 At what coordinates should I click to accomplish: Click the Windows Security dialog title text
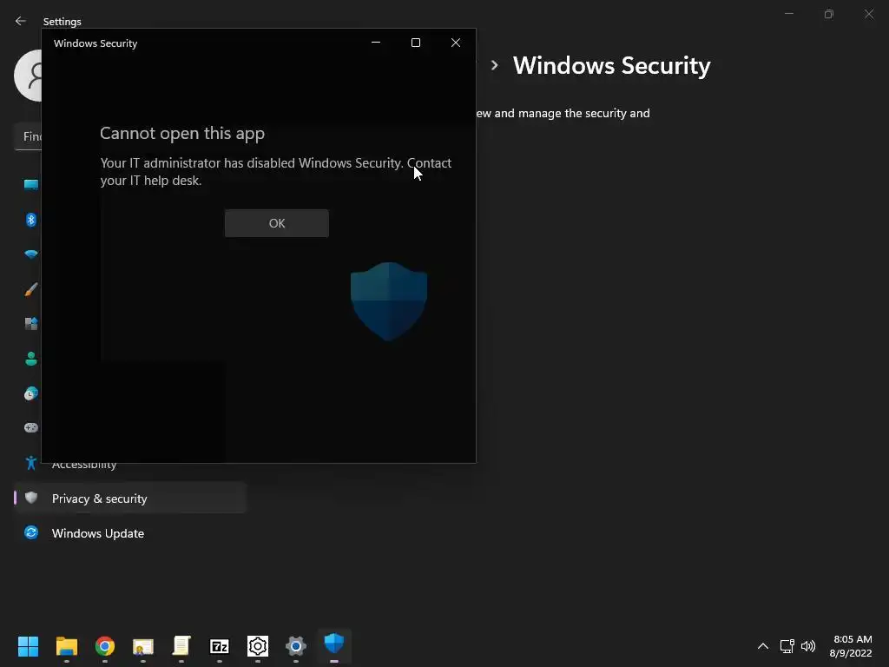coord(95,43)
